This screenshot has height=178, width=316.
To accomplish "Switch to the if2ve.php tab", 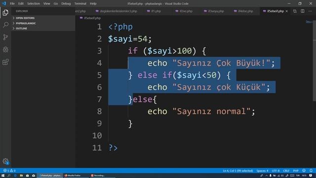I will pyautogui.click(x=184, y=11).
